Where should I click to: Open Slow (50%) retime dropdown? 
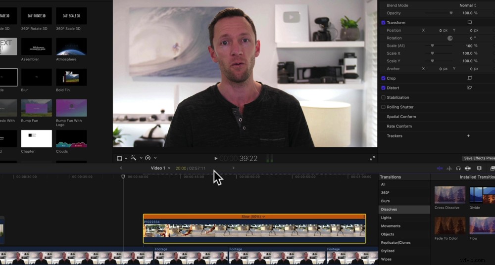tap(253, 217)
